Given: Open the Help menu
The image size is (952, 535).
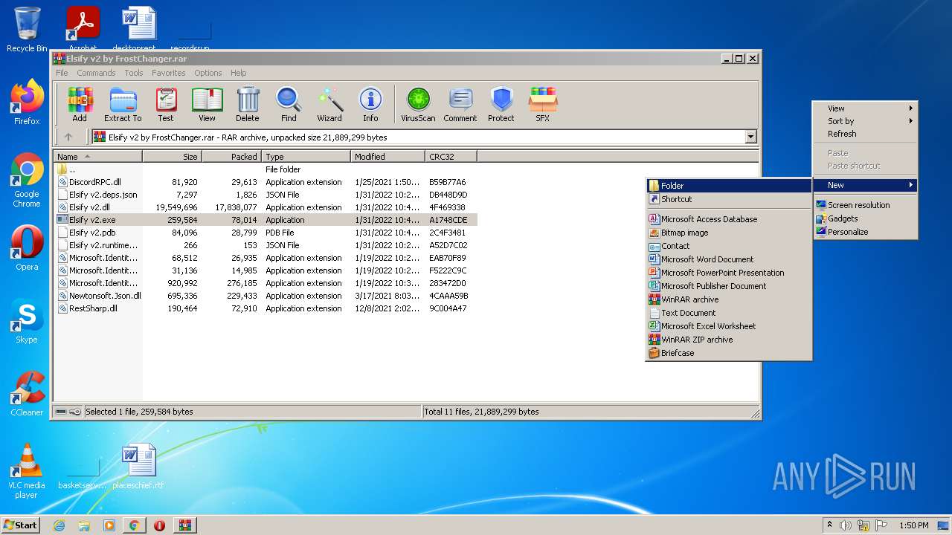Looking at the screenshot, I should 238,73.
